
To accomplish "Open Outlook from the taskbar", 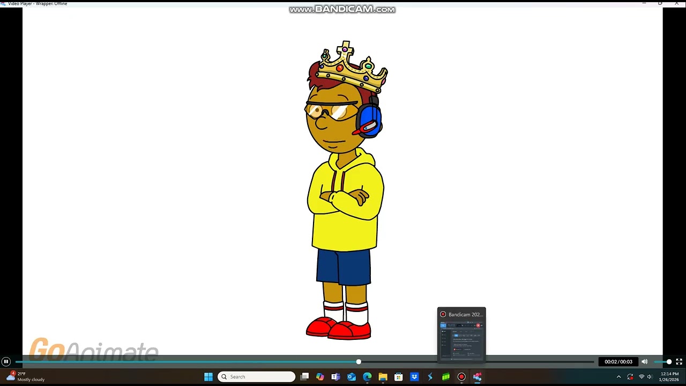I will click(351, 377).
